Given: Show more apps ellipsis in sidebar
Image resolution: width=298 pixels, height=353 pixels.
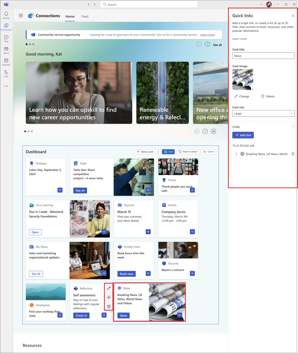Looking at the screenshot, I should point(6,86).
